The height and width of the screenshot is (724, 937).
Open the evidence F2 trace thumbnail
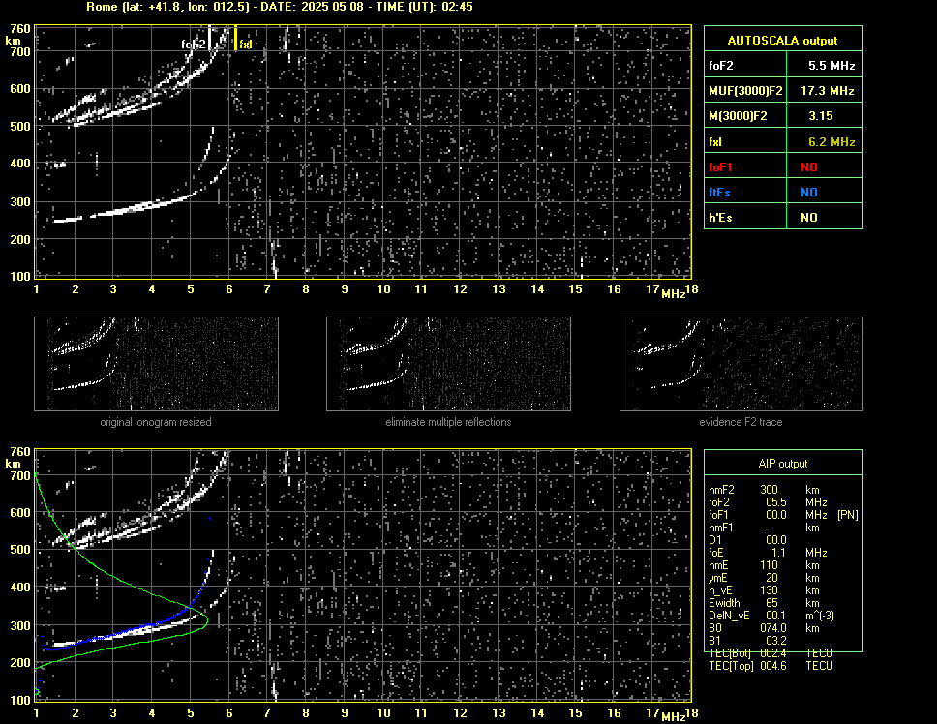coord(741,364)
